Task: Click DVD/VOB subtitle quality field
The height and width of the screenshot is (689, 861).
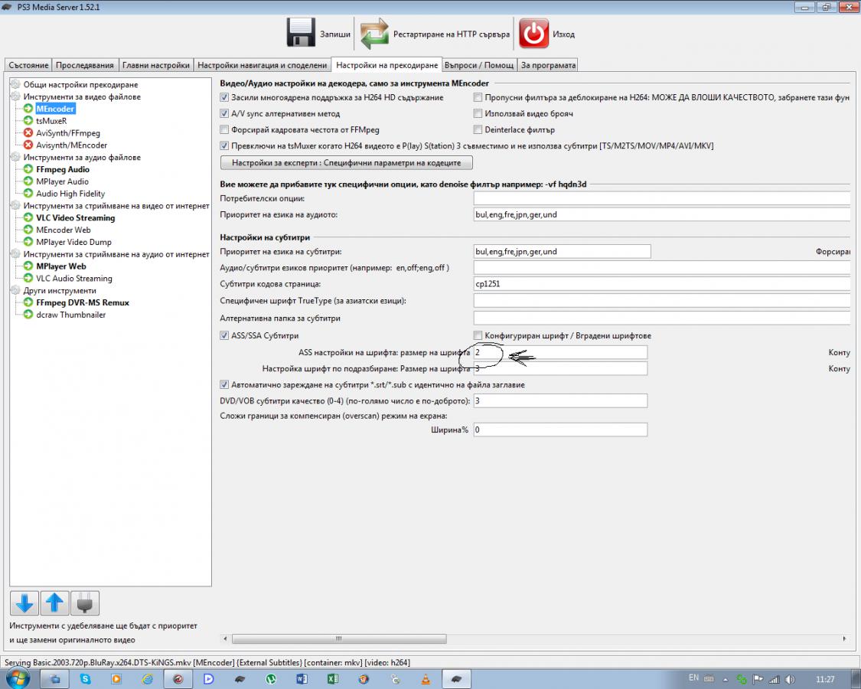Action: click(x=560, y=400)
